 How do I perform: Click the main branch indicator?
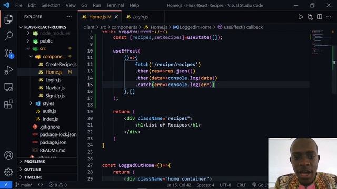[x=24, y=185]
